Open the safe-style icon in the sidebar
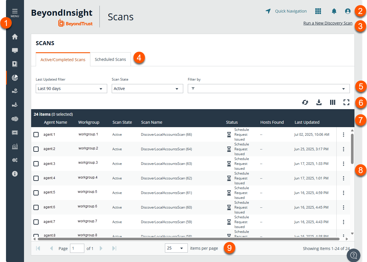 coord(15,64)
